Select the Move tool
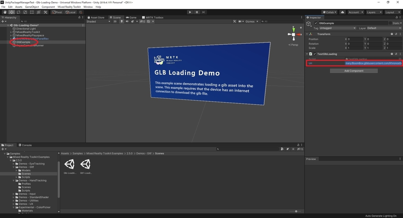 (12, 12)
